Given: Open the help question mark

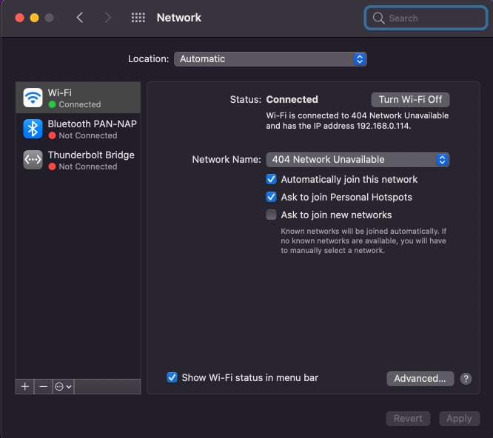Looking at the screenshot, I should pyautogui.click(x=466, y=379).
